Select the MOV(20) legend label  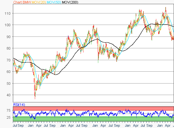[39, 2]
